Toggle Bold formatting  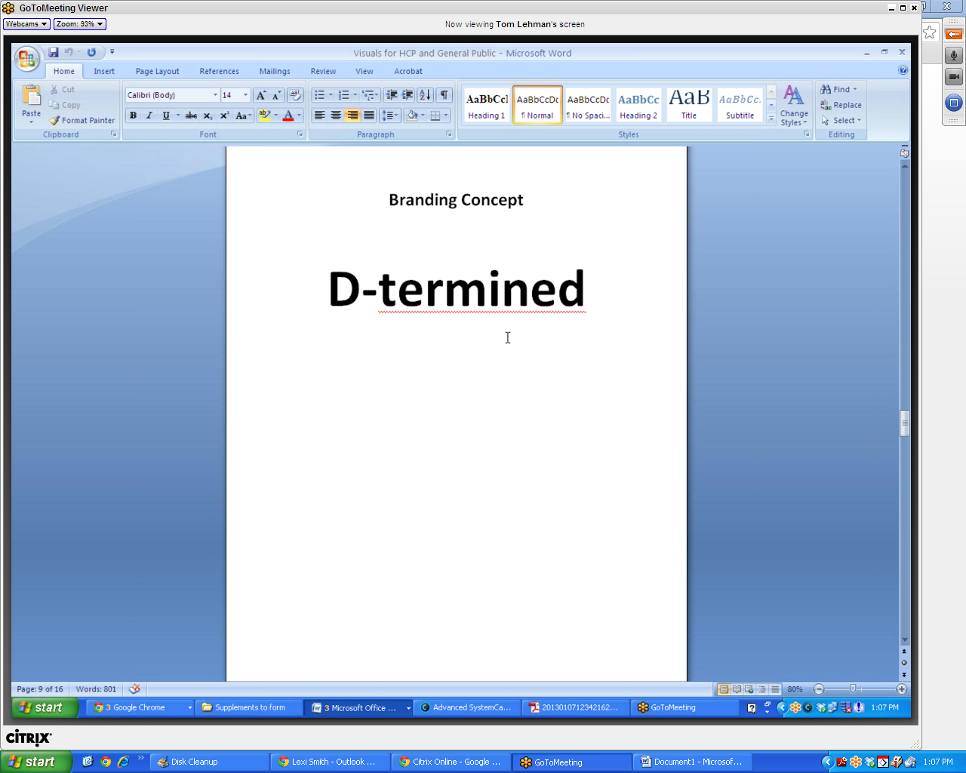[134, 115]
